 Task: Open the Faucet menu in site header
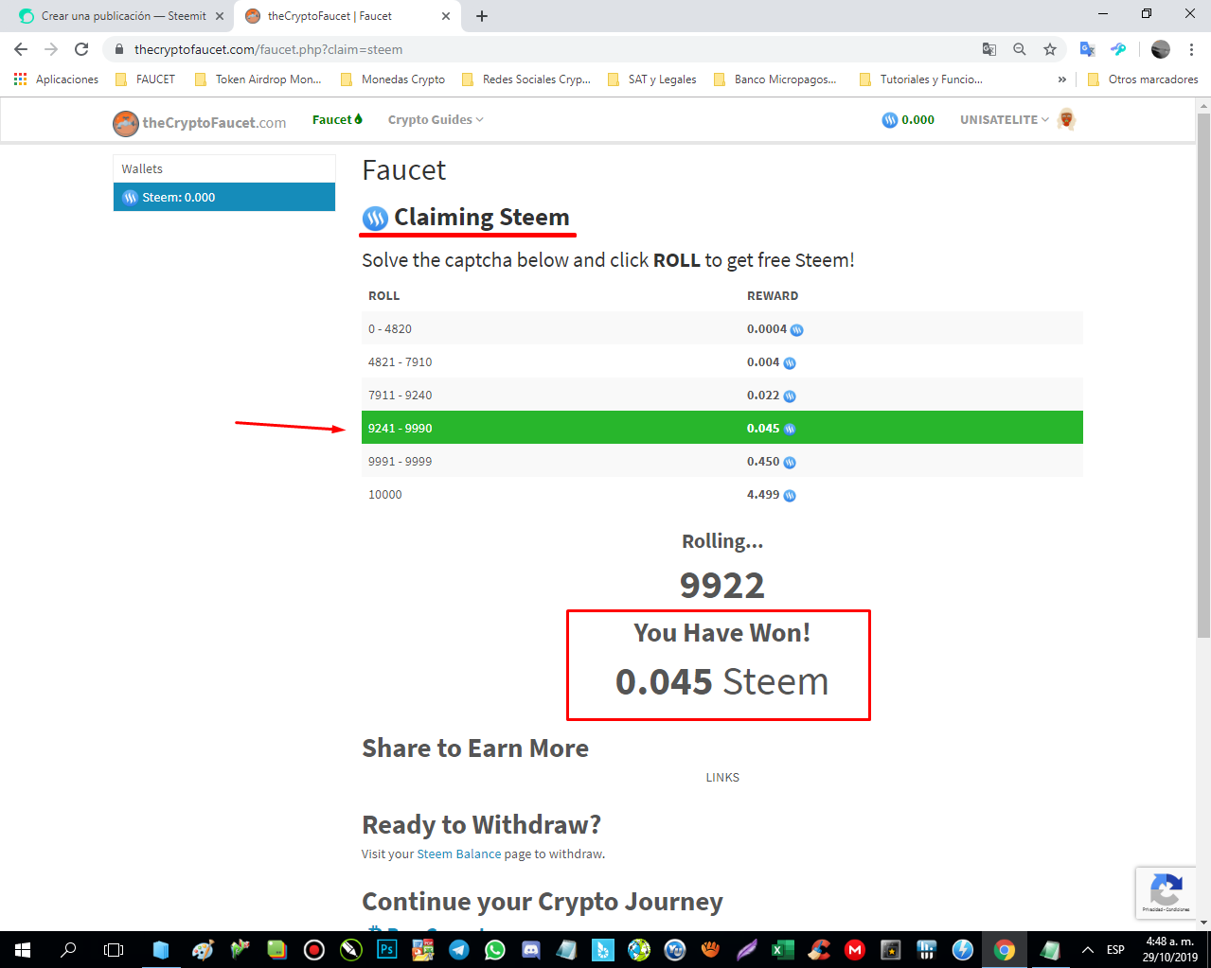point(338,119)
